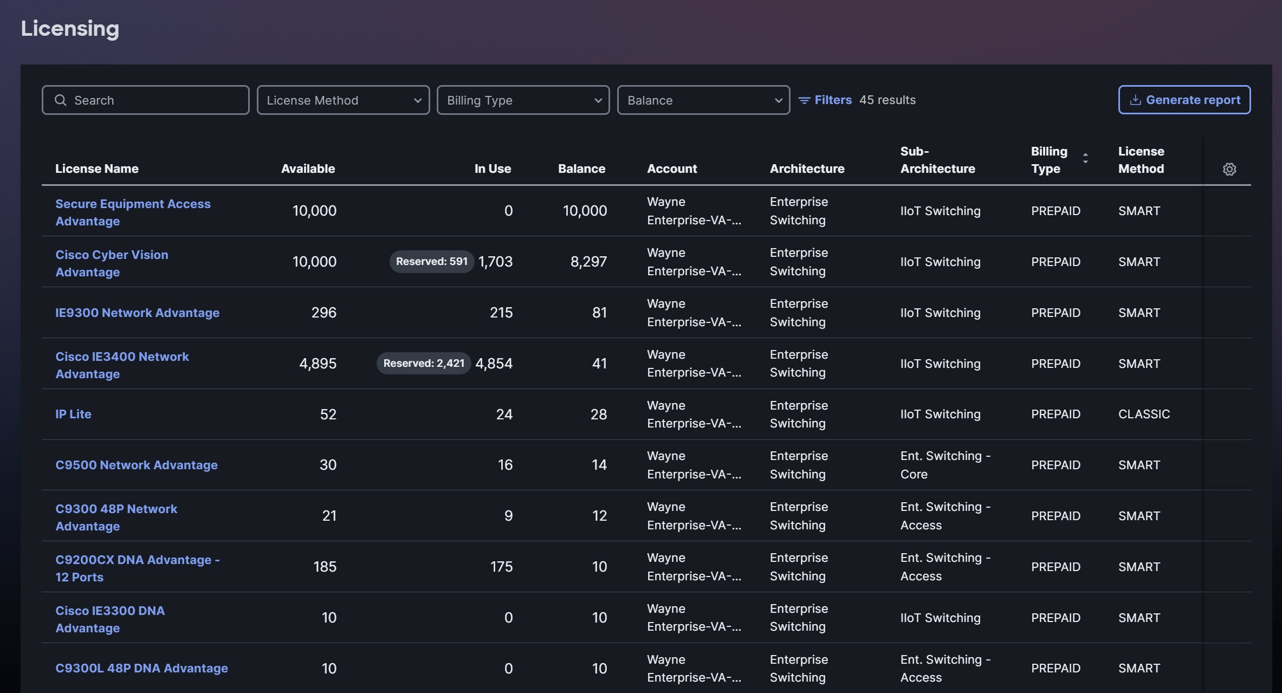
Task: Click the 'Reserved: 591' badge
Action: click(x=431, y=262)
